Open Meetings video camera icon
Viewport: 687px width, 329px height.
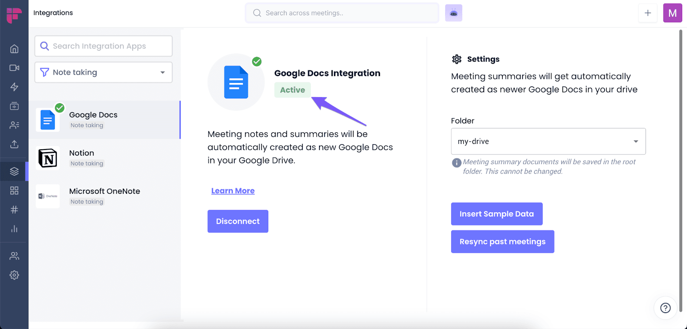pyautogui.click(x=14, y=68)
